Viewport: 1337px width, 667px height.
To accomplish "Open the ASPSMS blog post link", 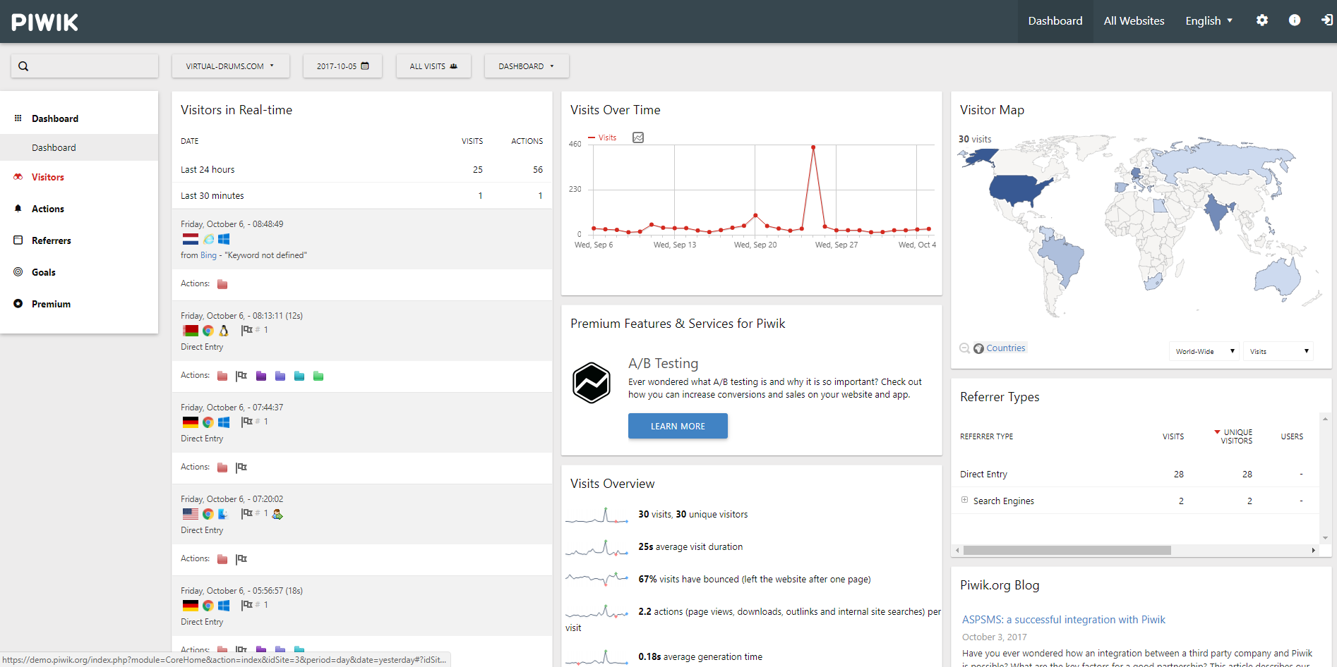I will coord(1064,620).
